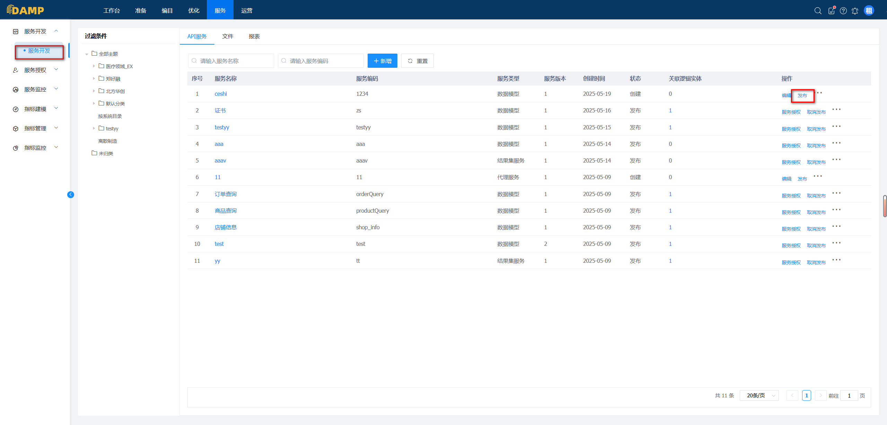The image size is (887, 425).
Task: Switch to the 文件 tab
Action: (x=228, y=36)
